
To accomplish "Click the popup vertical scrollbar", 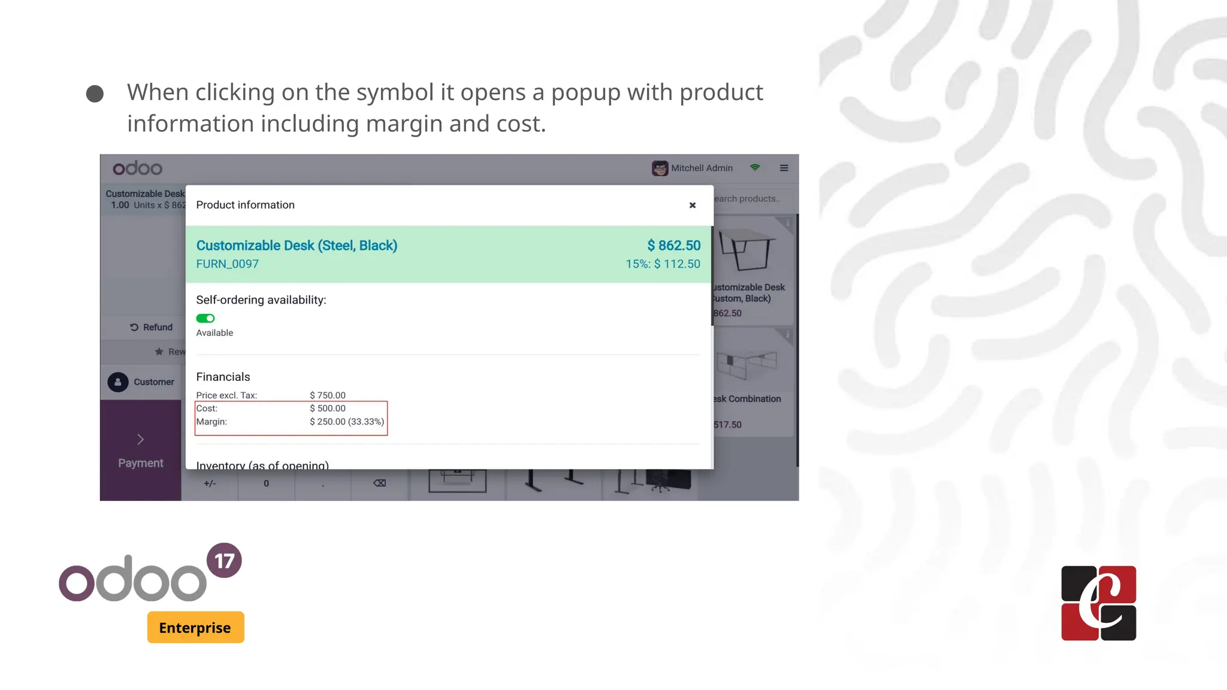I will point(712,276).
